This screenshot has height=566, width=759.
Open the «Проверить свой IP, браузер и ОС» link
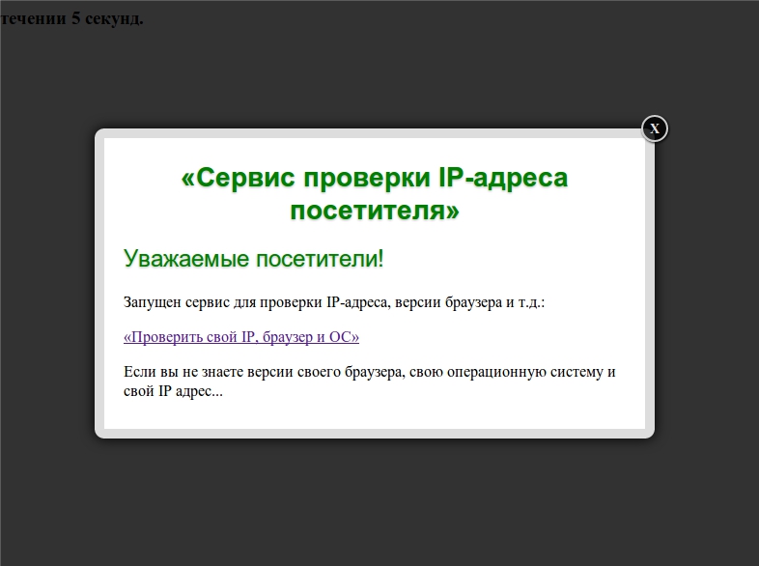pos(241,337)
